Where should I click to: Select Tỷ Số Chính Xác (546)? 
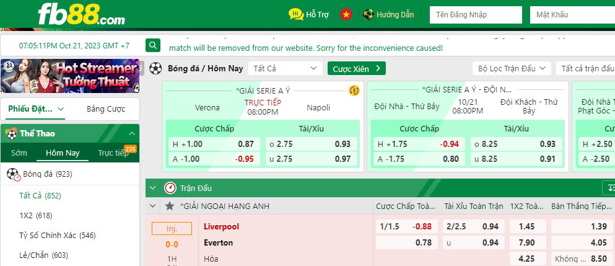coord(57,236)
